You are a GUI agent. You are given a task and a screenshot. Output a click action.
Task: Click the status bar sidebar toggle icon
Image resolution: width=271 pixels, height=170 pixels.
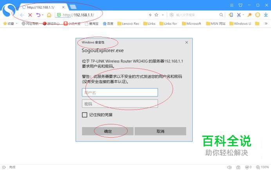[x=4, y=167]
